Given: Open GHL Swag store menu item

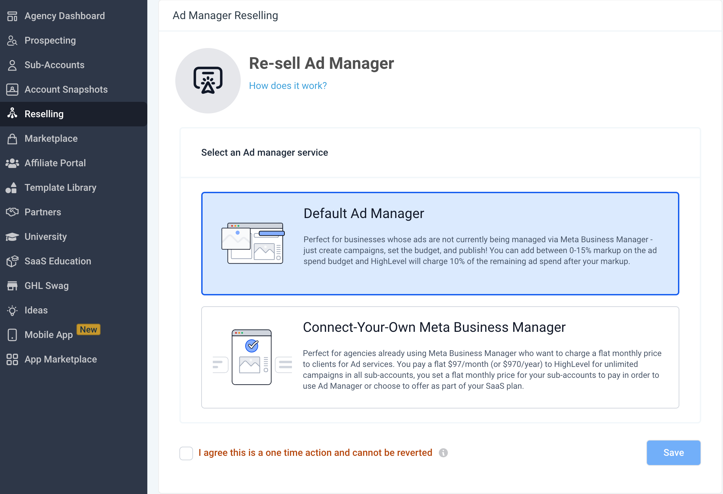Looking at the screenshot, I should click(47, 286).
